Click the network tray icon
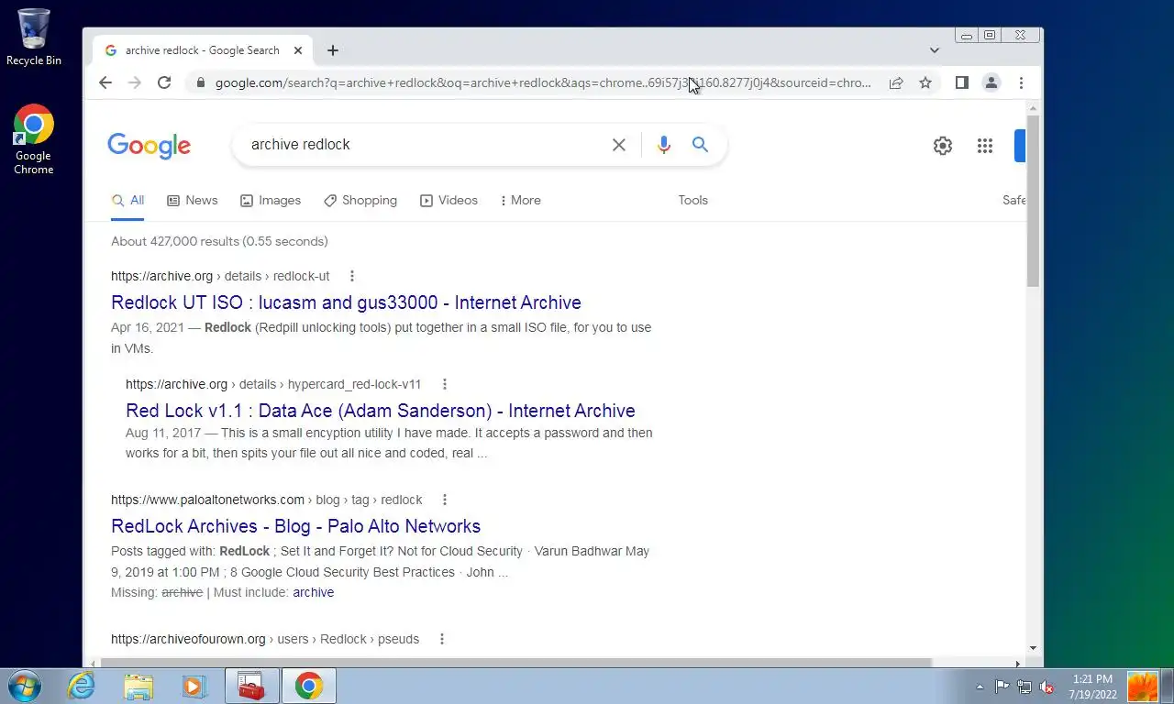 click(1024, 687)
